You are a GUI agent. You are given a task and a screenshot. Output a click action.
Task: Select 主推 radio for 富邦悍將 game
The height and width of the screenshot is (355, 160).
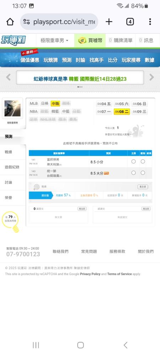pyautogui.click(x=133, y=162)
